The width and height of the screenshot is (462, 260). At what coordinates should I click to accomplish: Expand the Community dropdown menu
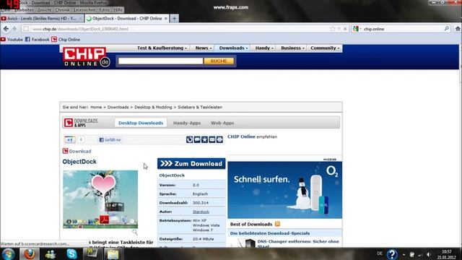point(325,48)
